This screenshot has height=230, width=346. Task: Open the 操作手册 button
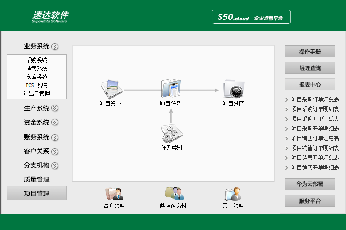point(310,52)
